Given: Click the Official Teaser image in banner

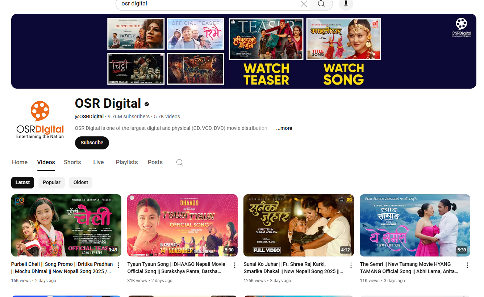Looking at the screenshot, I should pos(196,34).
